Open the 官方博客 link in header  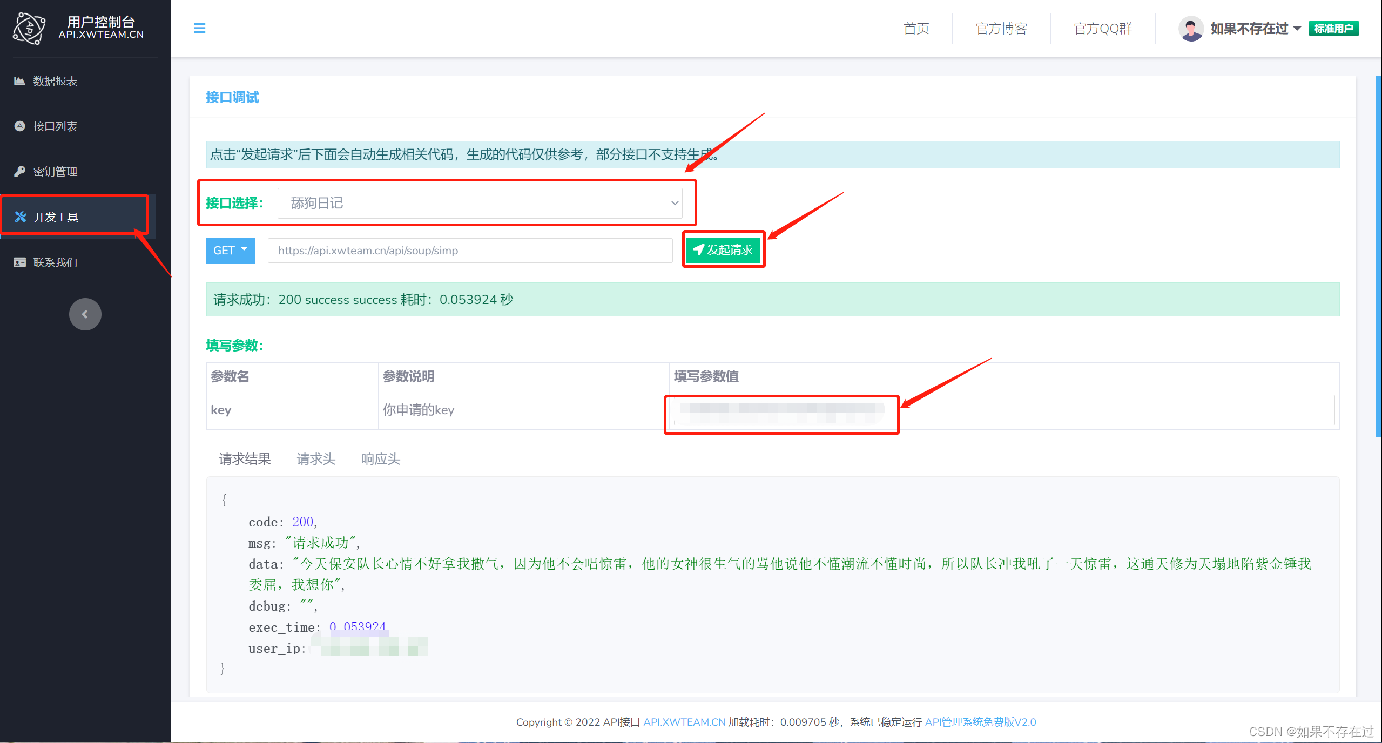1001,29
